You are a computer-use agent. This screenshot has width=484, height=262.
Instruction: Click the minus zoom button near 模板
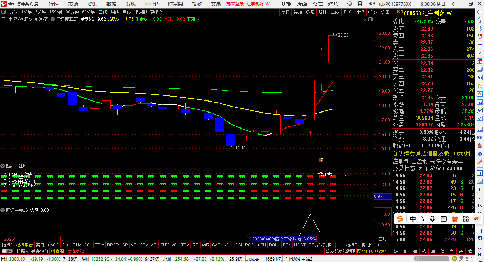[387, 245]
